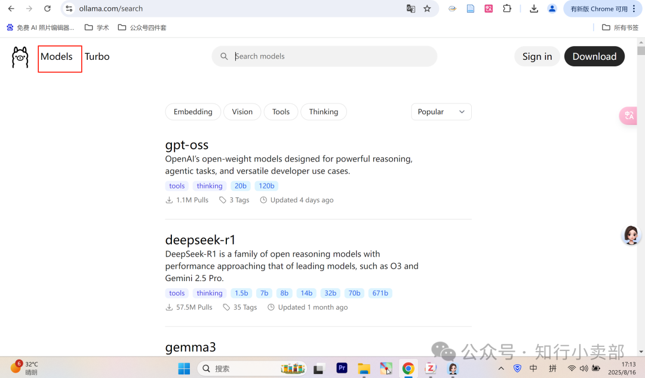Focus the Search models field
The height and width of the screenshot is (378, 645).
coord(324,56)
